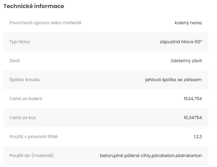Click the 1,2,3 service class value
217x167 pixels.
[198, 137]
